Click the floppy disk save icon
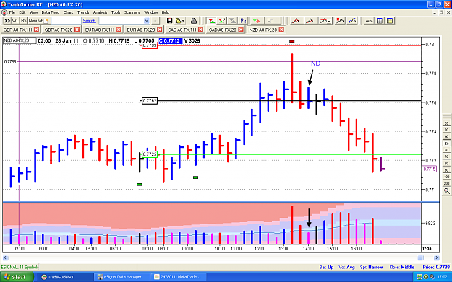The height and width of the screenshot is (282, 452). 169,21
